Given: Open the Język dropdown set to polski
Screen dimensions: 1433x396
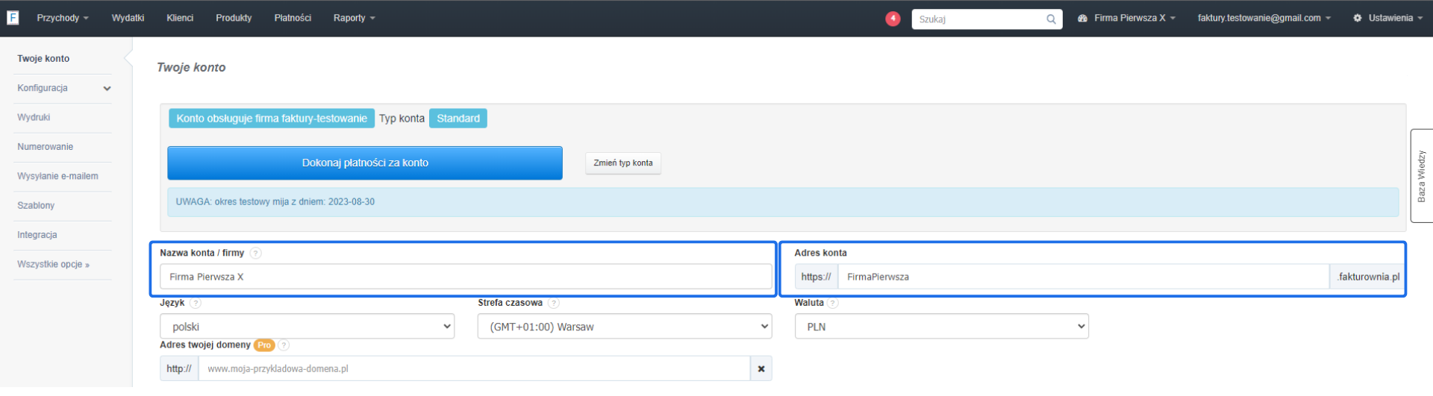Looking at the screenshot, I should [x=307, y=327].
